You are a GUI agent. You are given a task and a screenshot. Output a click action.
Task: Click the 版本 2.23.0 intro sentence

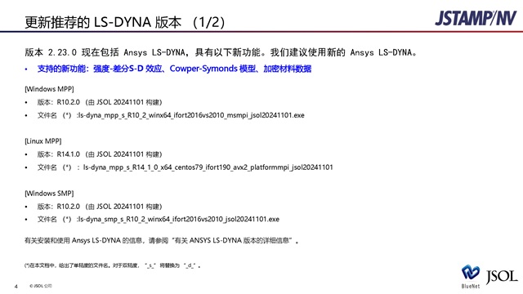[x=221, y=52]
